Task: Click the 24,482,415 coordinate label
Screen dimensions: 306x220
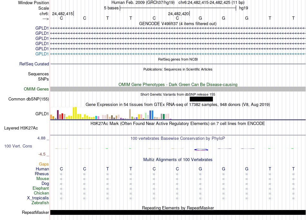Action: 62,14
